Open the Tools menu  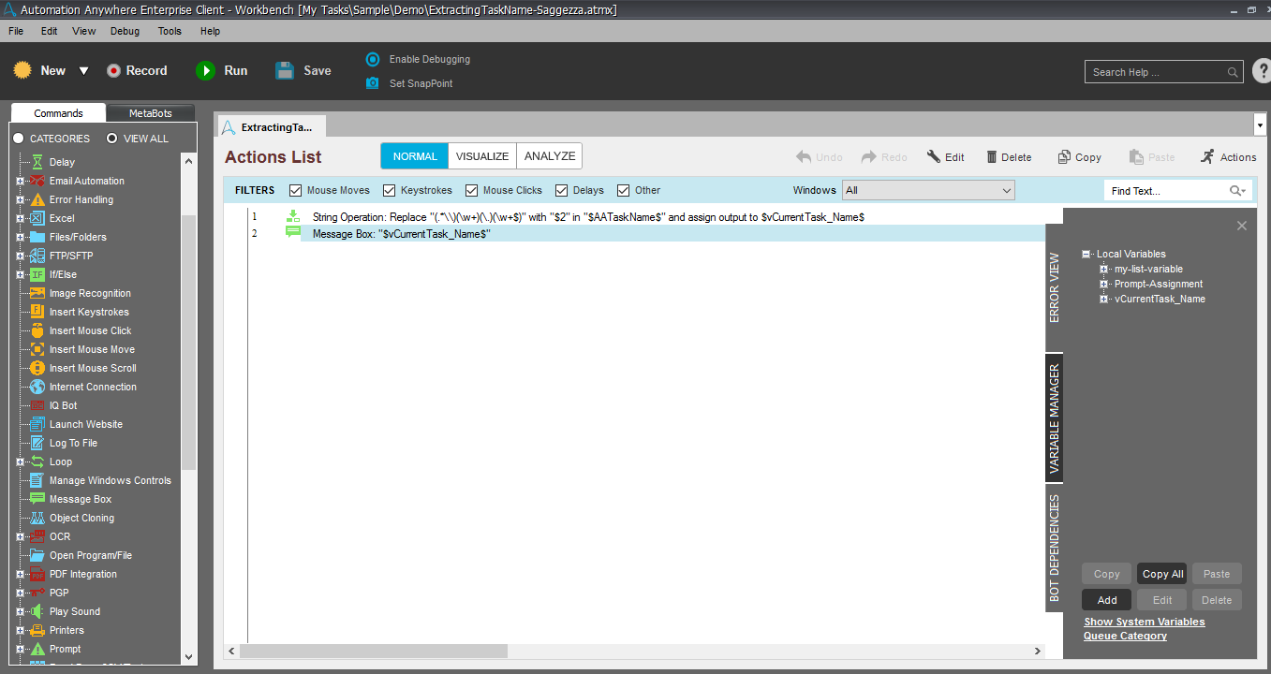pyautogui.click(x=170, y=31)
